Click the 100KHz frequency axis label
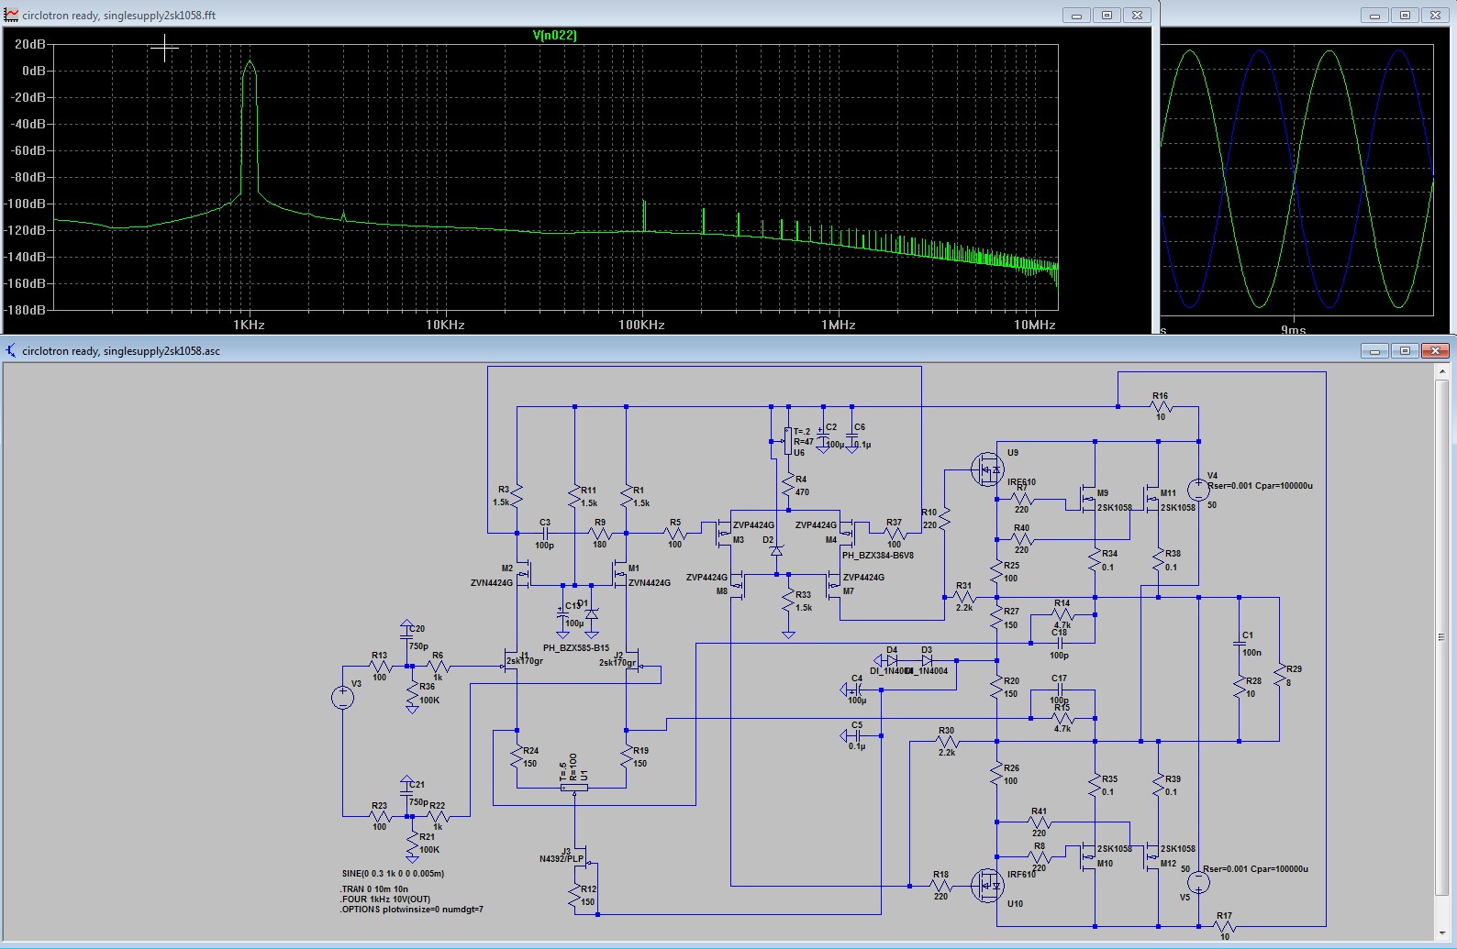The height and width of the screenshot is (949, 1457). [641, 325]
